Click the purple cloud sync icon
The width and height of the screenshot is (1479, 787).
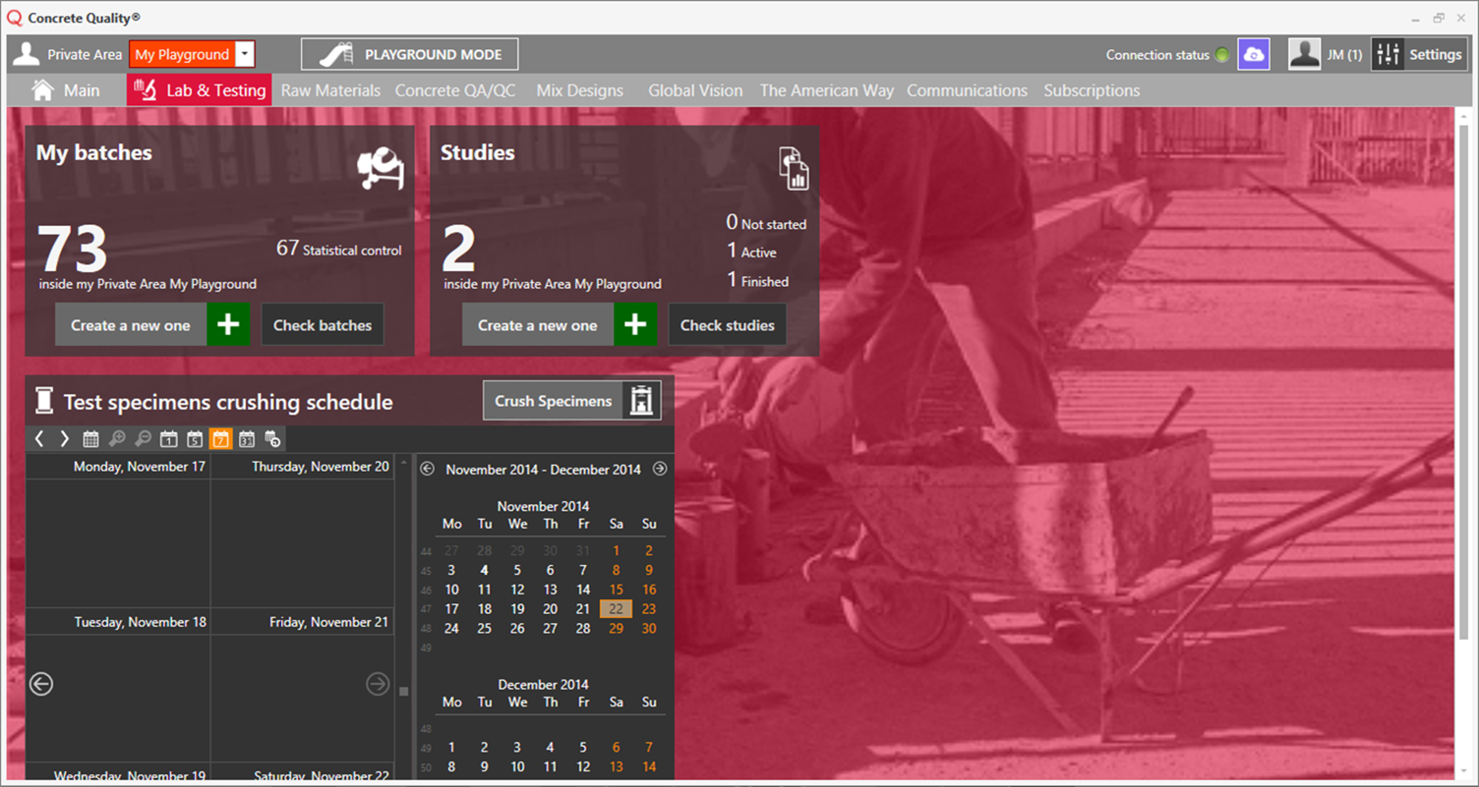coord(1254,55)
